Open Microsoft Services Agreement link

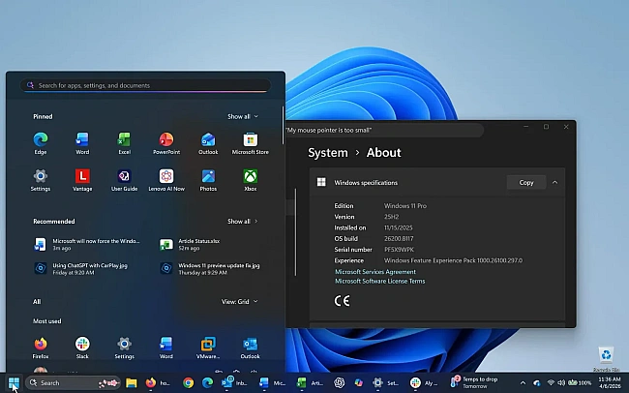[x=374, y=272]
